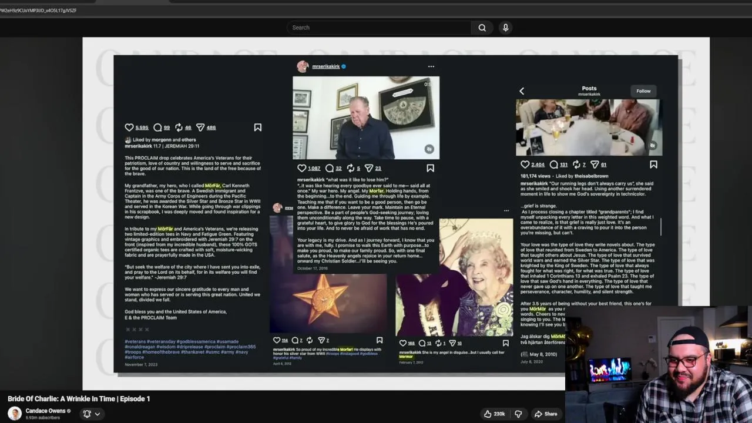Toggle mute on the grandfather video
This screenshot has height=423, width=752.
(x=429, y=149)
